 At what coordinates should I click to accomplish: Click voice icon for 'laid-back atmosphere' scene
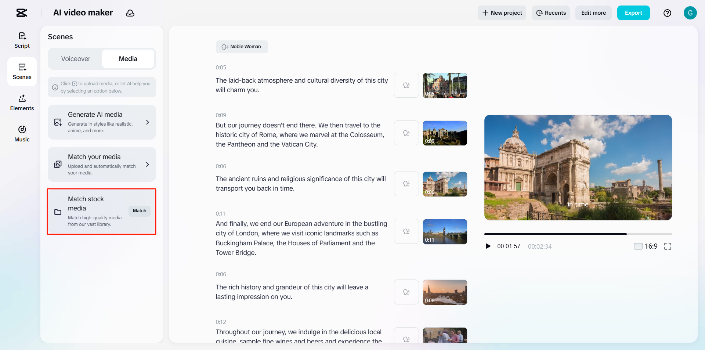tap(406, 85)
